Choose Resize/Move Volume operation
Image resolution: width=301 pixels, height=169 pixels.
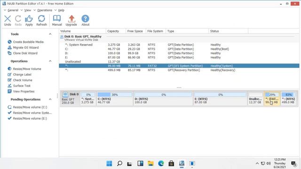(24, 69)
